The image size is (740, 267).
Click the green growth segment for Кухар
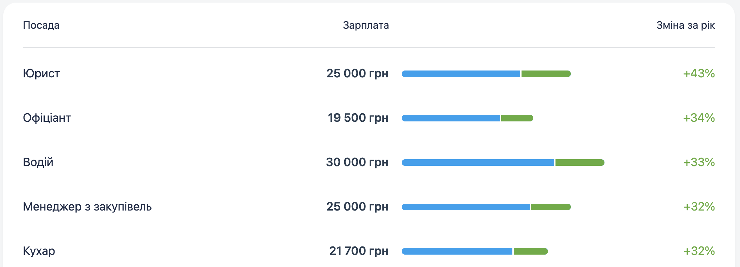coord(531,251)
